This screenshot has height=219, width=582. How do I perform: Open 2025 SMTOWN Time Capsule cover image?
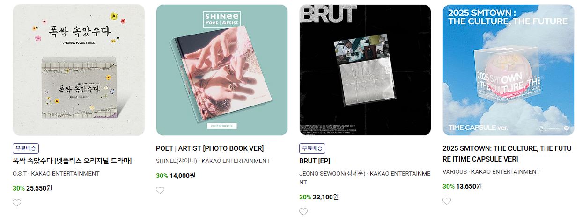(508, 70)
